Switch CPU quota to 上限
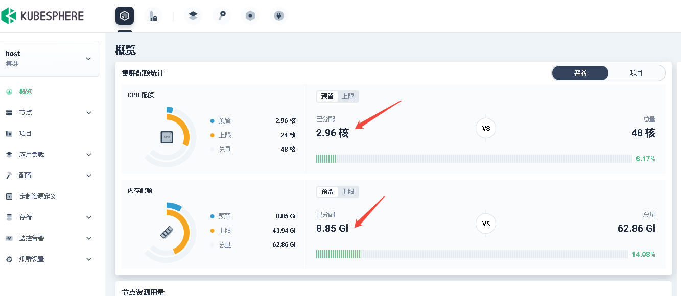The width and height of the screenshot is (681, 296). tap(348, 96)
